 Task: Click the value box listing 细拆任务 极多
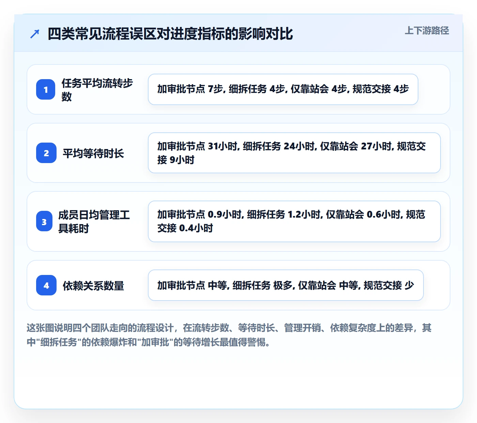point(286,285)
